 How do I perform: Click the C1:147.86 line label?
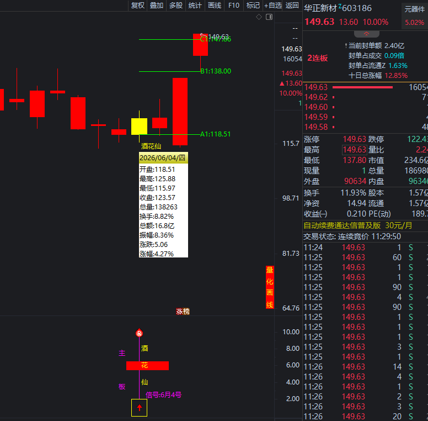[216, 40]
